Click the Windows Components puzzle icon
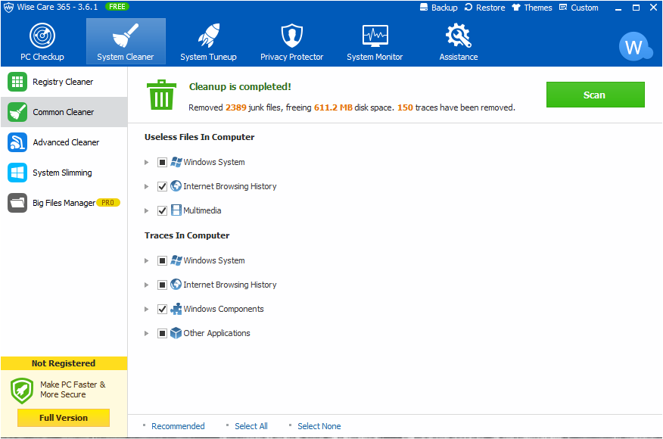Viewport: 663px width, 439px height. click(176, 309)
